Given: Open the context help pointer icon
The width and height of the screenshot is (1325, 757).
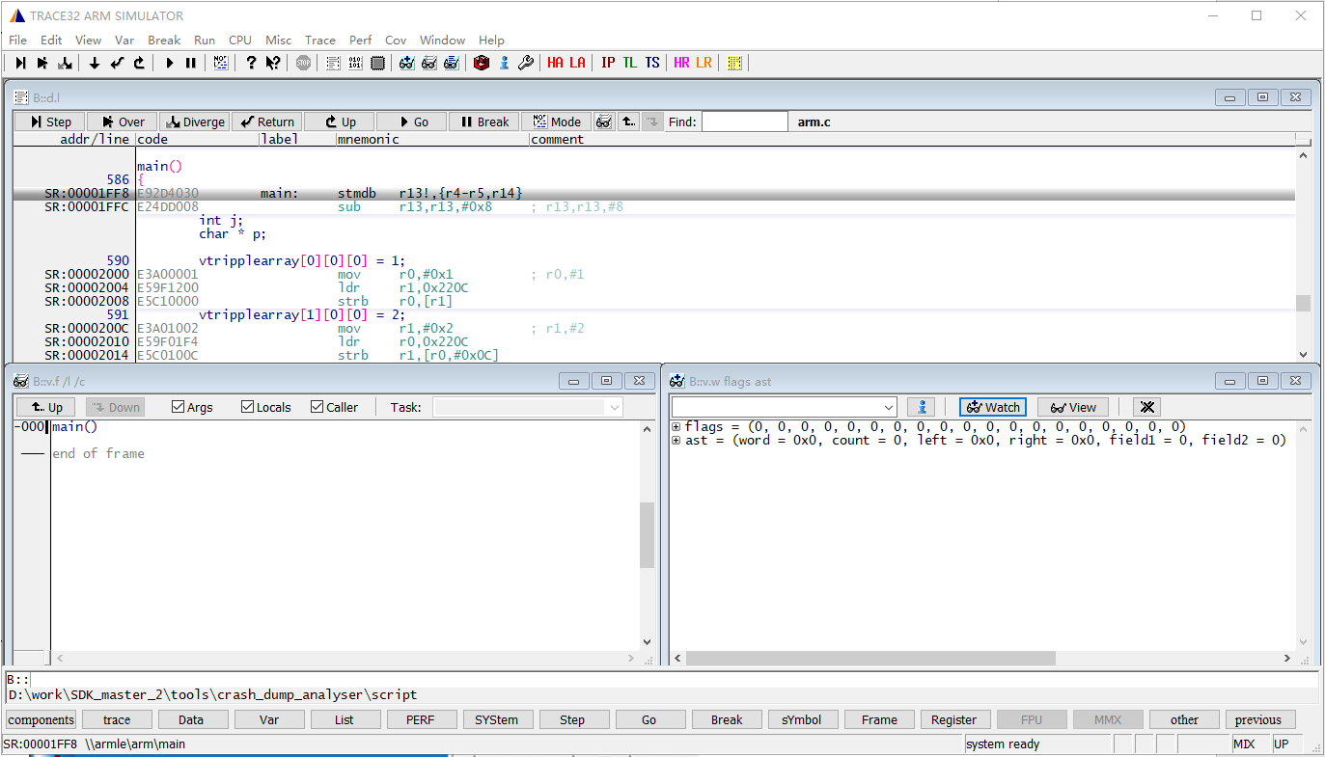Looking at the screenshot, I should [273, 63].
